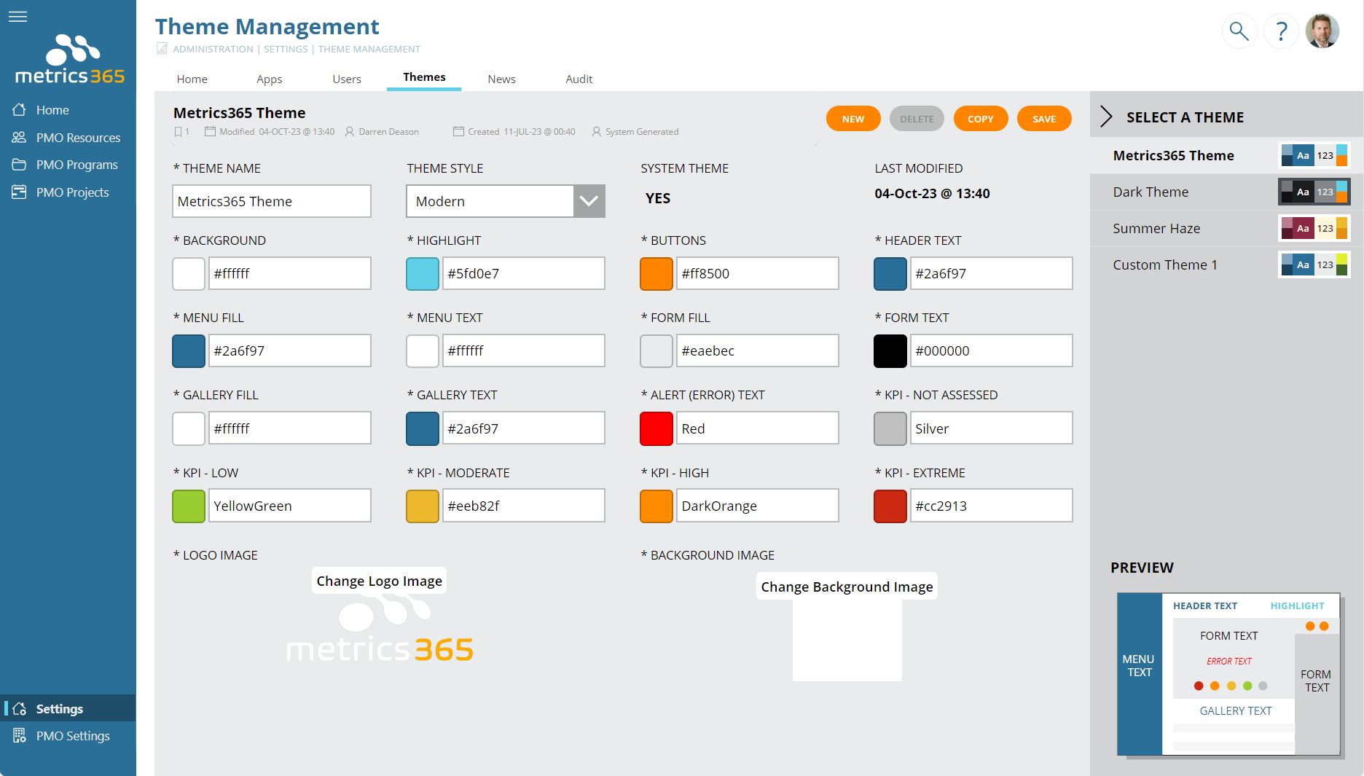Viewport: 1364px width, 776px height.
Task: Click the DELETE button
Action: [x=917, y=119]
